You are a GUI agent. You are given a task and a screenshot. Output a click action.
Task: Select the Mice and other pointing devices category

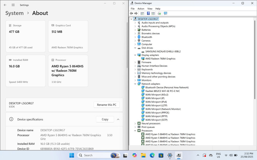point(158,77)
